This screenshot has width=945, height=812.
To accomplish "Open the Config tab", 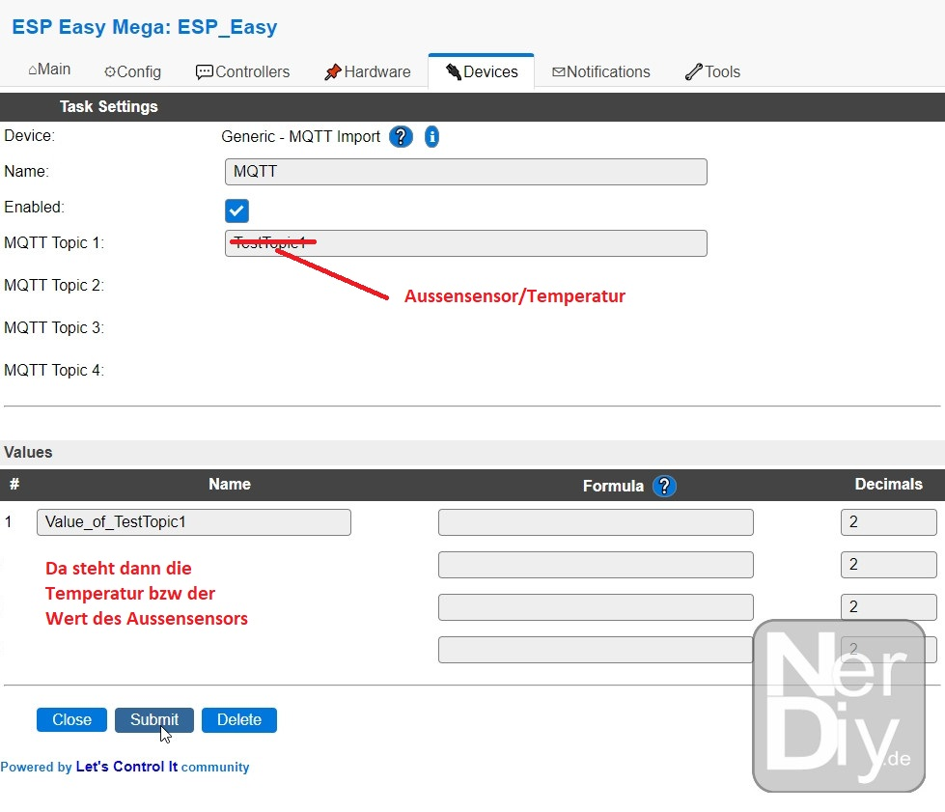I will [132, 71].
